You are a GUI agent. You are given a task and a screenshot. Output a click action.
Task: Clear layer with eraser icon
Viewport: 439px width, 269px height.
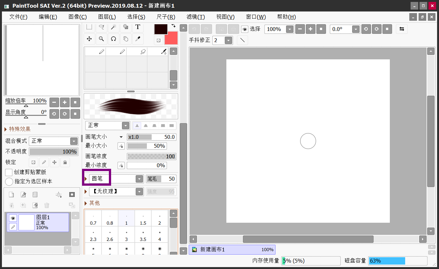[35, 205]
